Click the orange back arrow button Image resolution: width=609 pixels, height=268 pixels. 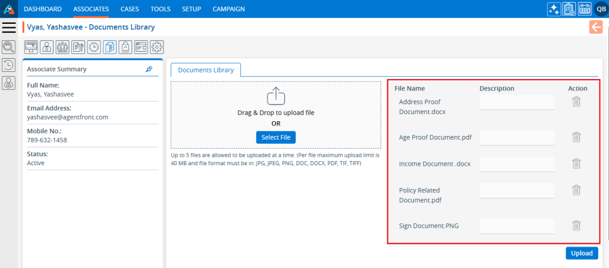coord(595,27)
